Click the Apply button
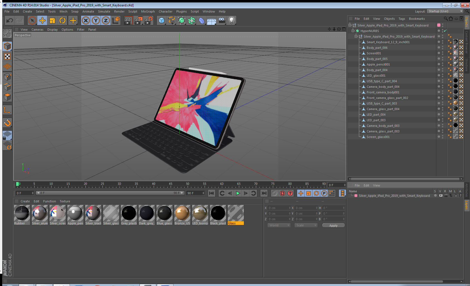 pos(333,225)
